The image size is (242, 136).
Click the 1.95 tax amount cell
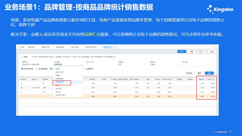click(x=148, y=88)
